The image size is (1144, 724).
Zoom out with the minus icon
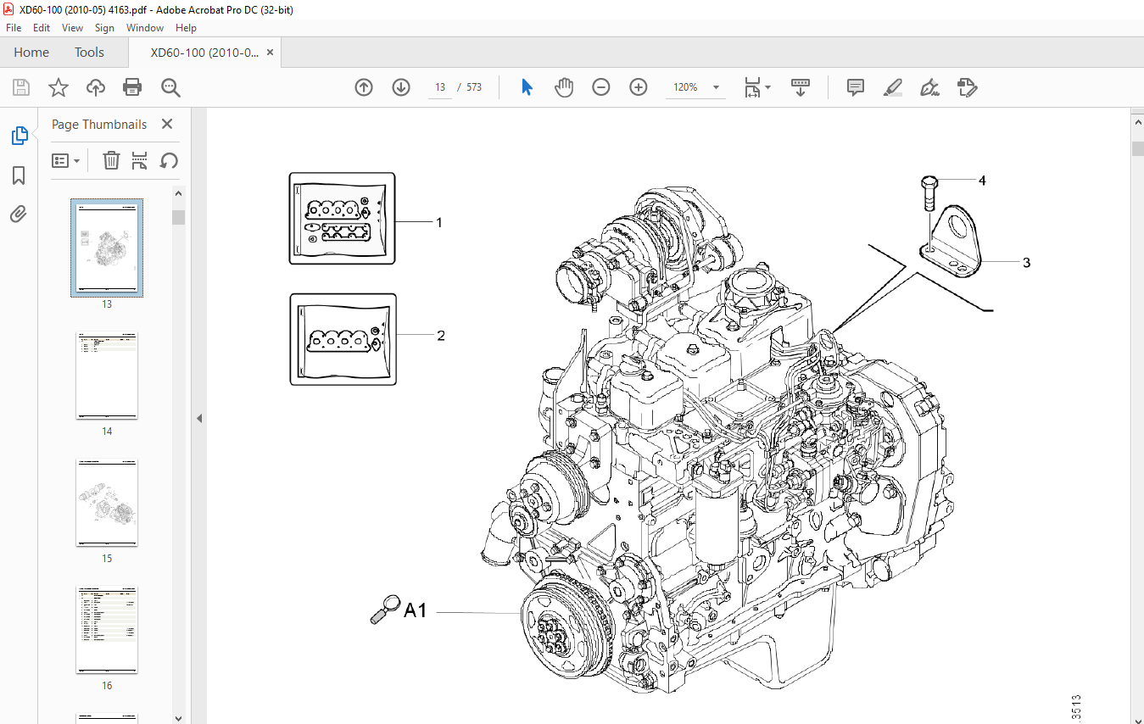click(601, 87)
